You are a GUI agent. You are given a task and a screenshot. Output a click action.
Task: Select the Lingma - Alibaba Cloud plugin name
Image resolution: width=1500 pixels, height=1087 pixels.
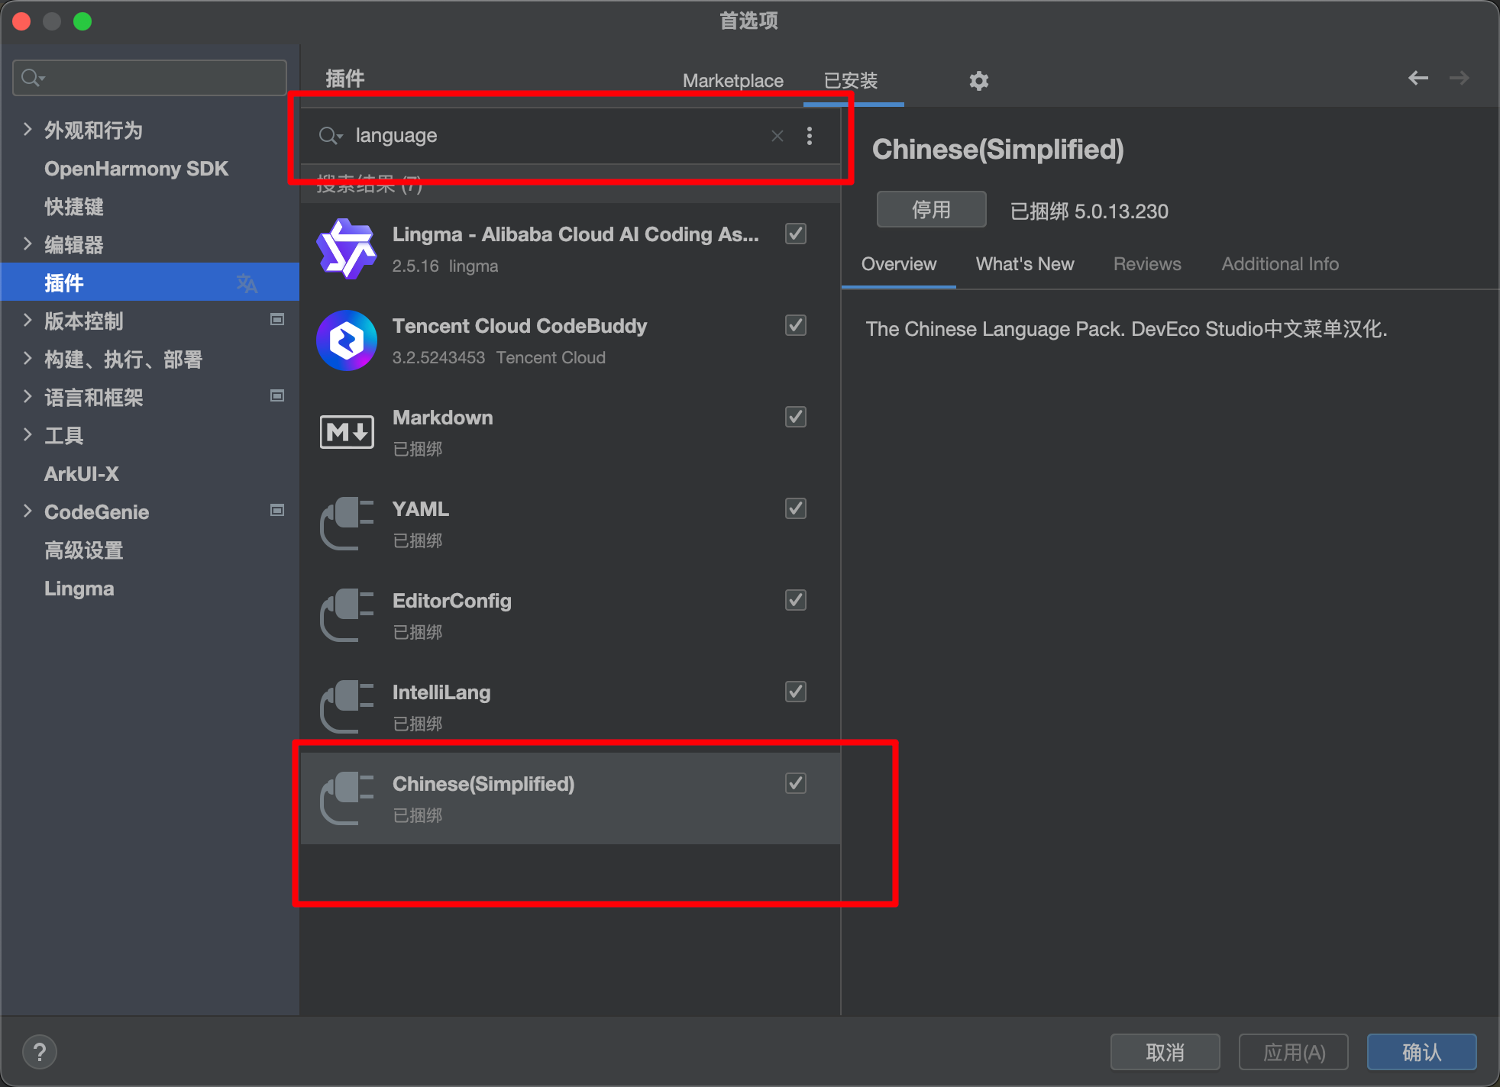click(576, 234)
